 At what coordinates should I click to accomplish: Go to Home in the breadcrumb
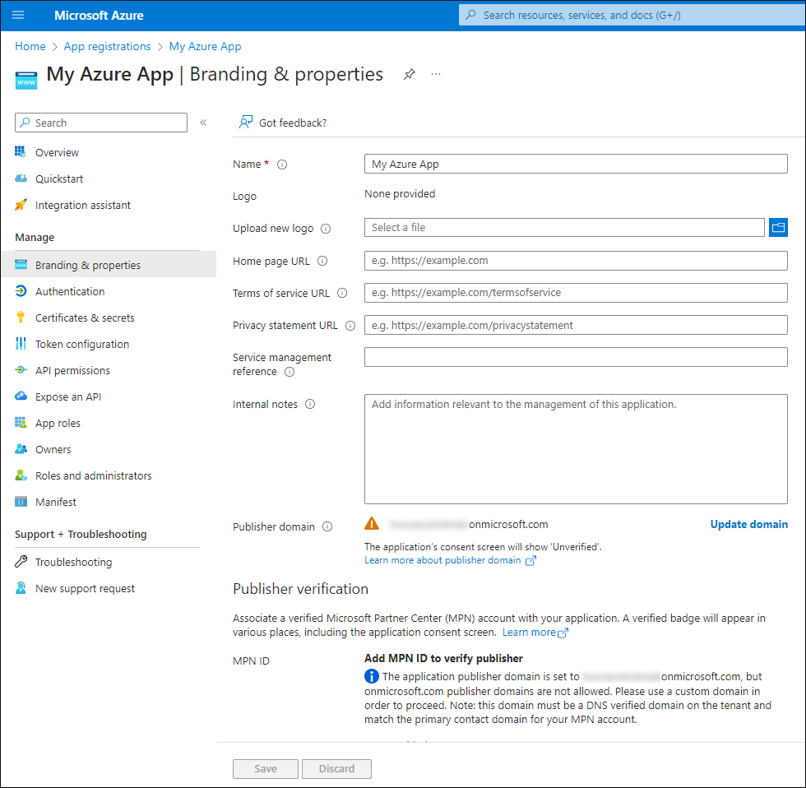tap(30, 46)
